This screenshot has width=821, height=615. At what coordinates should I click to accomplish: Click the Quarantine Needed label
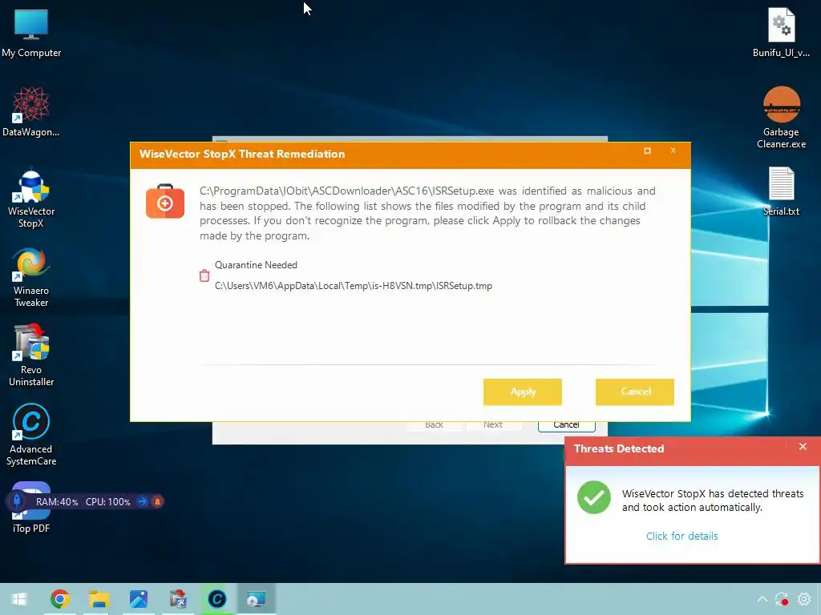(256, 265)
